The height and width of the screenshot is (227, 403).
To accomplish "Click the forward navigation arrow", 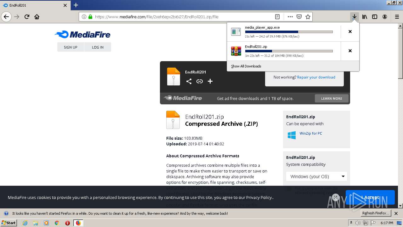I will click(x=17, y=17).
